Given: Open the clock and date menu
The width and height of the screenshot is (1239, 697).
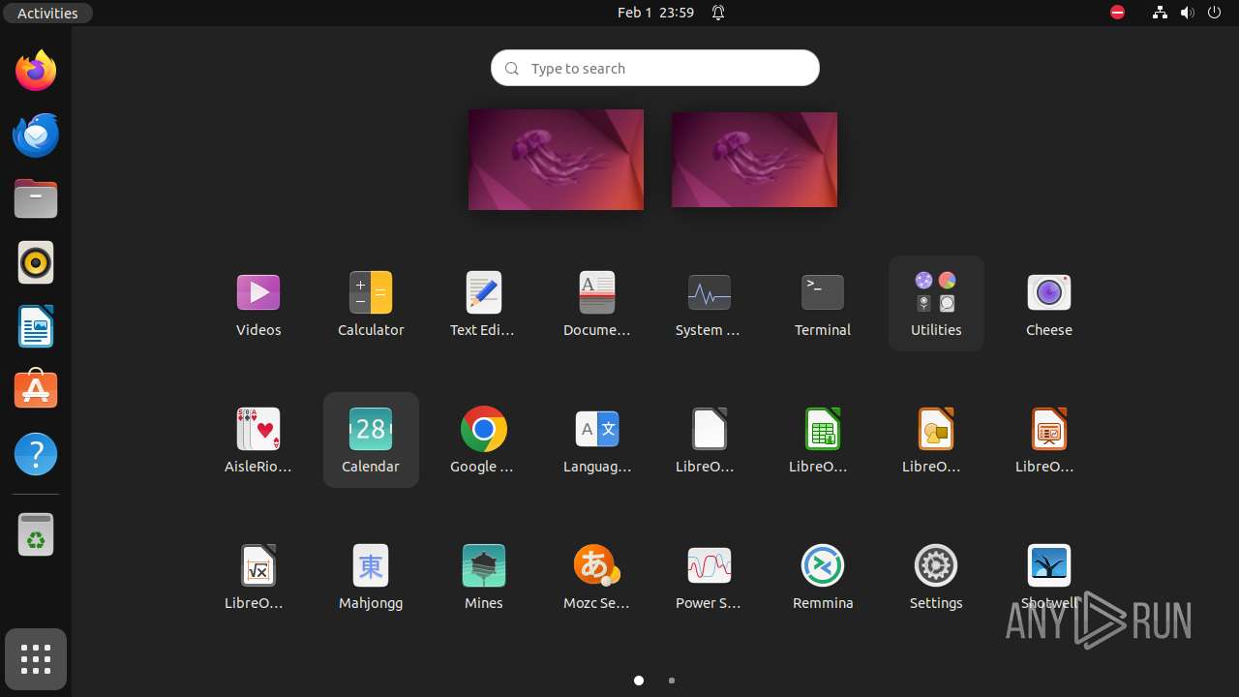Looking at the screenshot, I should pyautogui.click(x=655, y=13).
